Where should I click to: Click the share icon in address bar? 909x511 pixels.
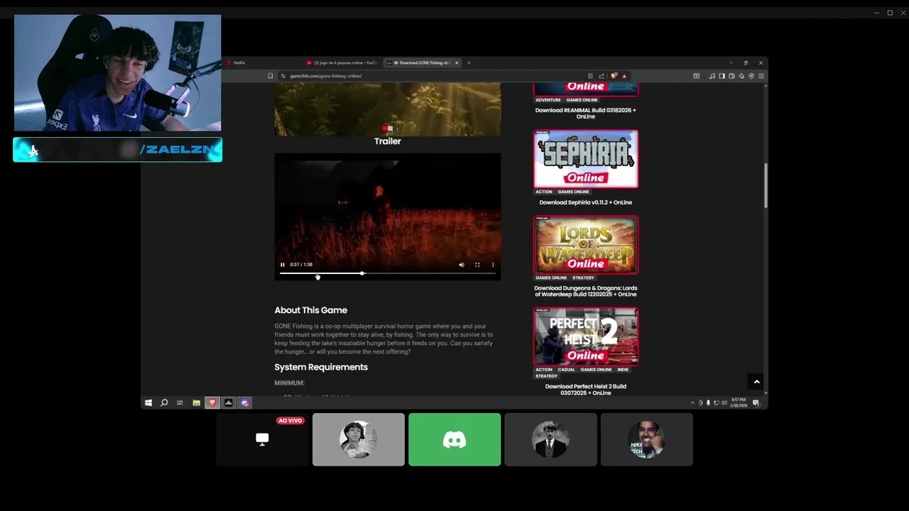point(602,76)
